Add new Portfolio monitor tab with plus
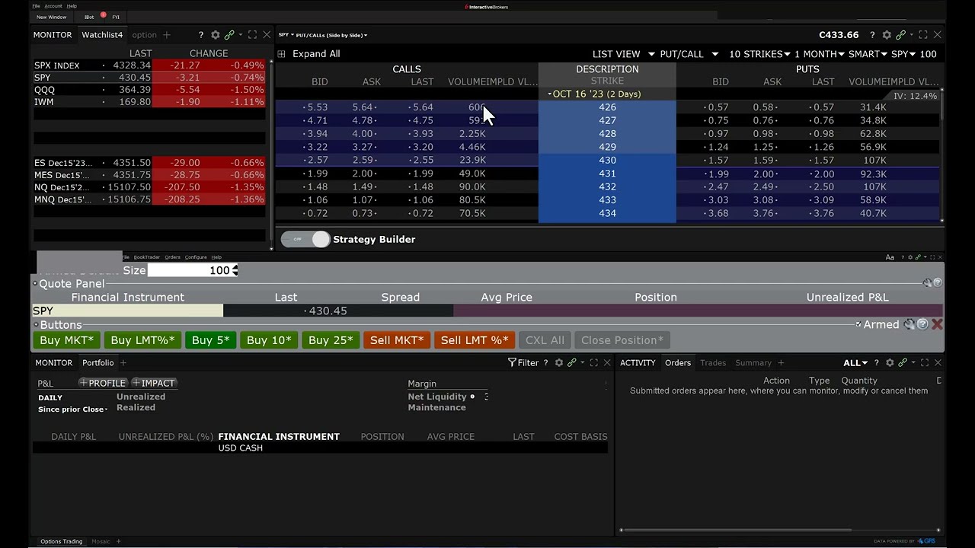Screen dimensions: 975x548 [123, 363]
